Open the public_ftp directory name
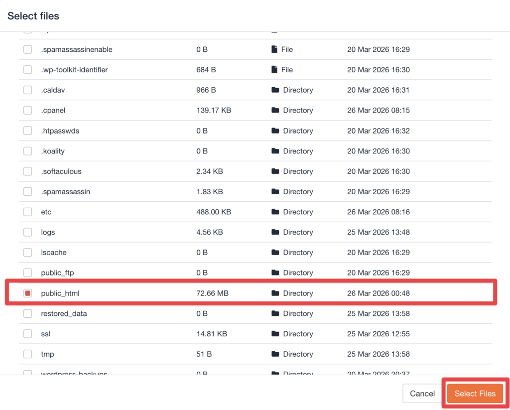Screen dimensions: 510x410 click(x=57, y=273)
